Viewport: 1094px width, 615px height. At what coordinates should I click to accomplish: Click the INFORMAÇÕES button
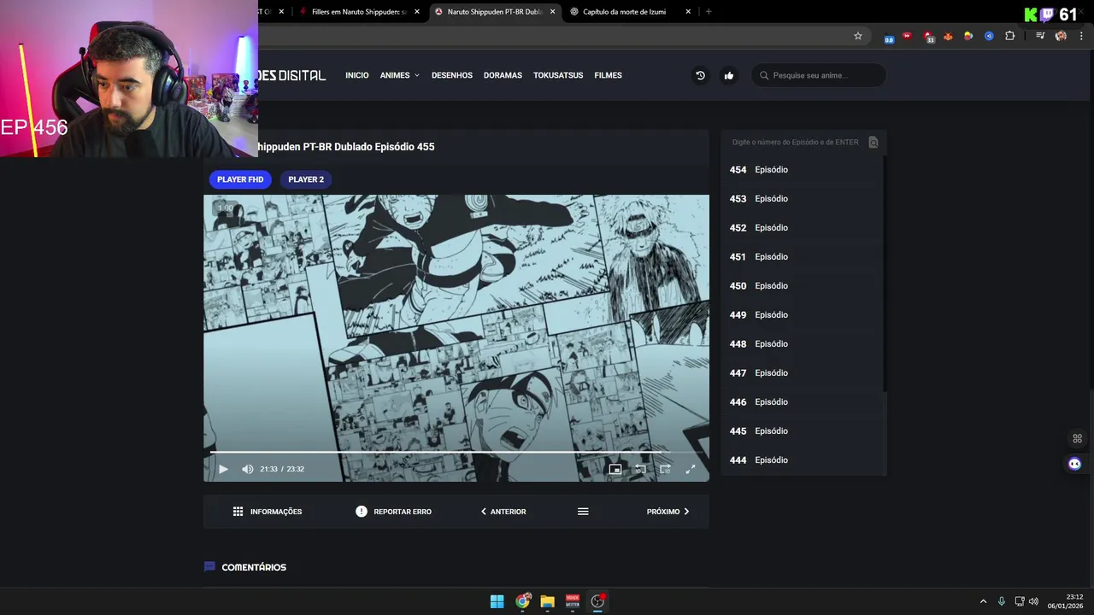268,512
